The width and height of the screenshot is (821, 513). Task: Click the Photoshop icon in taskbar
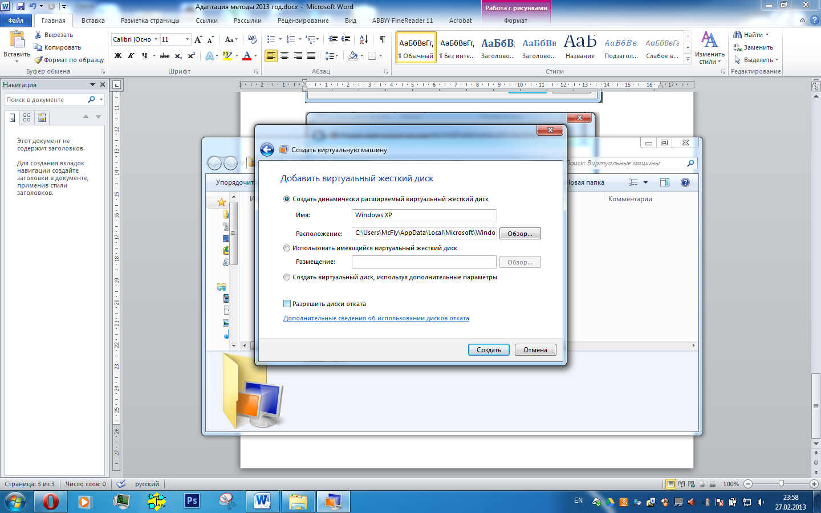point(192,502)
